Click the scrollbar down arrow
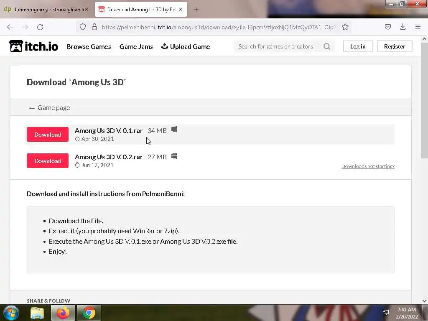This screenshot has height=321, width=428. point(424,301)
